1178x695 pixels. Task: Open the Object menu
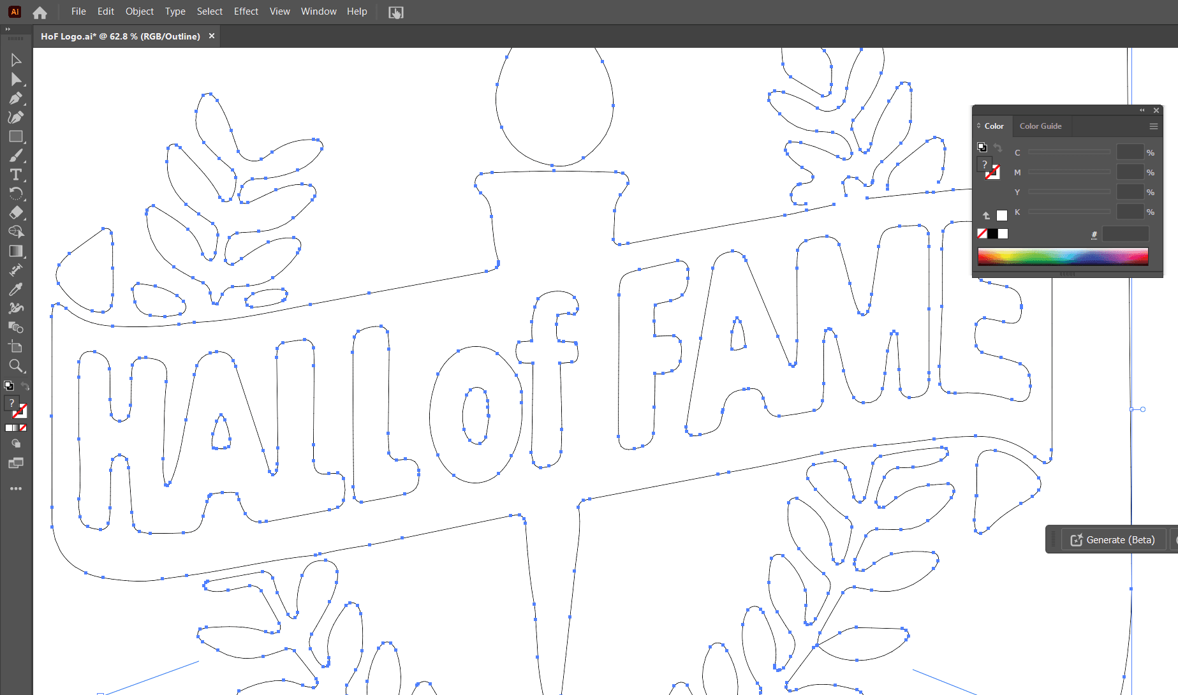click(140, 11)
